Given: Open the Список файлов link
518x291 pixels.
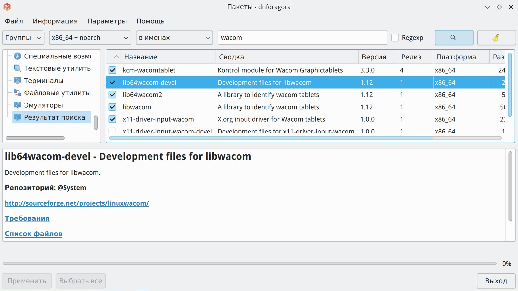Looking at the screenshot, I should [x=34, y=234].
